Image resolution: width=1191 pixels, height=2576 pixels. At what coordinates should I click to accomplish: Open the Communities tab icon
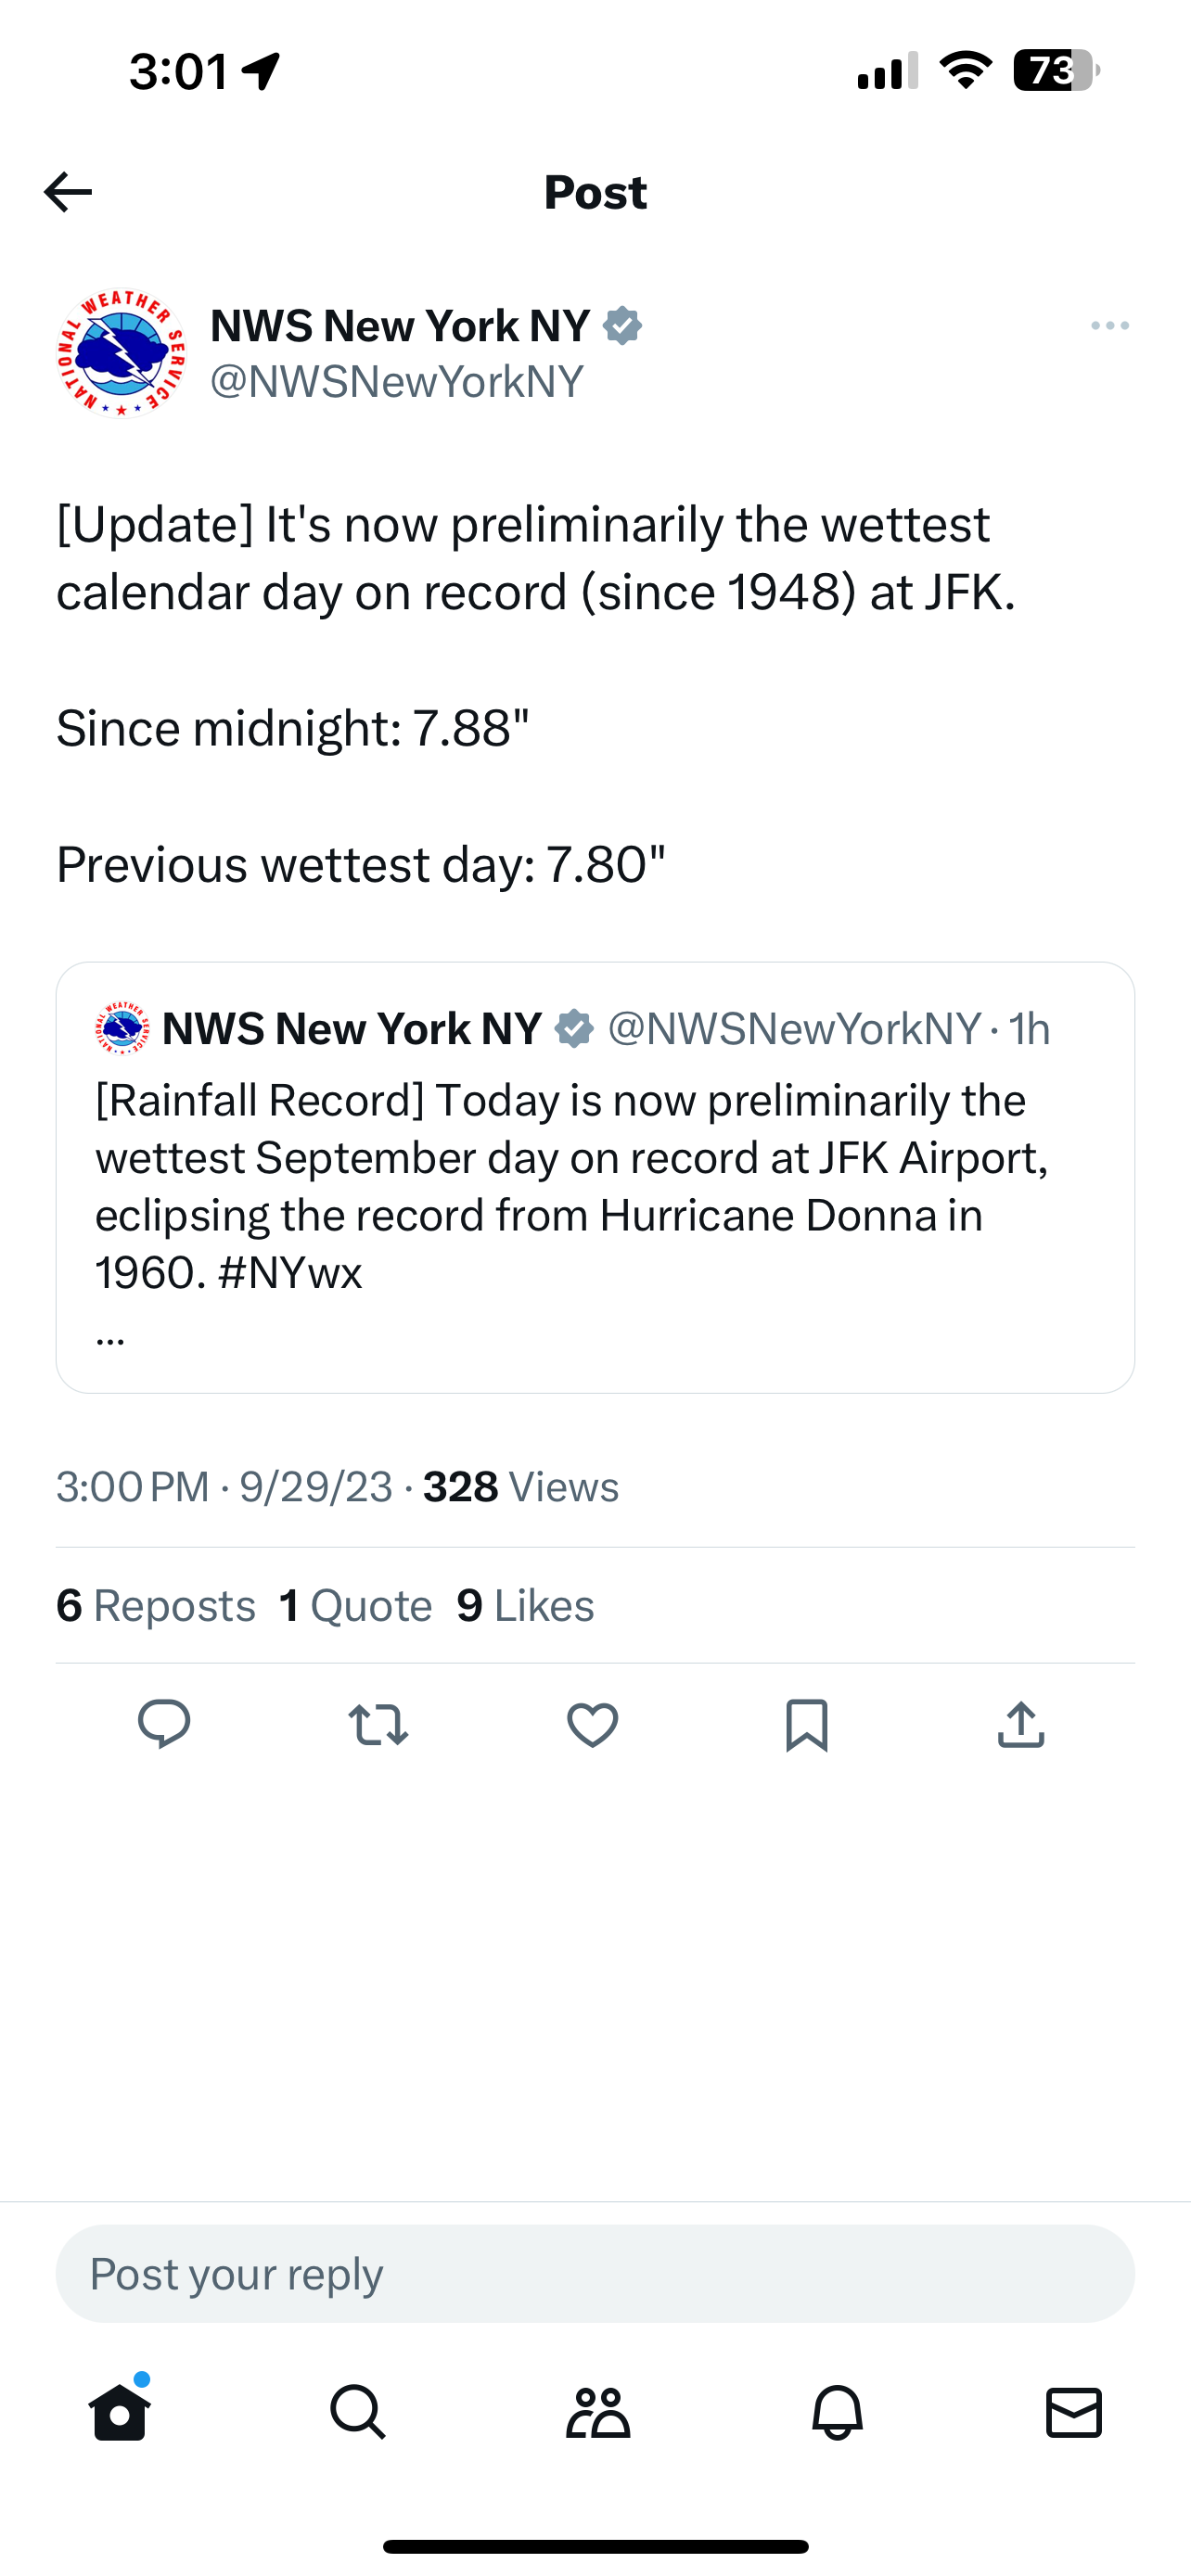click(598, 2412)
